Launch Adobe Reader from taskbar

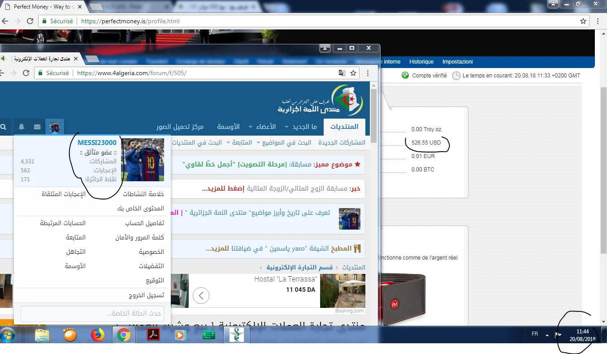(153, 335)
